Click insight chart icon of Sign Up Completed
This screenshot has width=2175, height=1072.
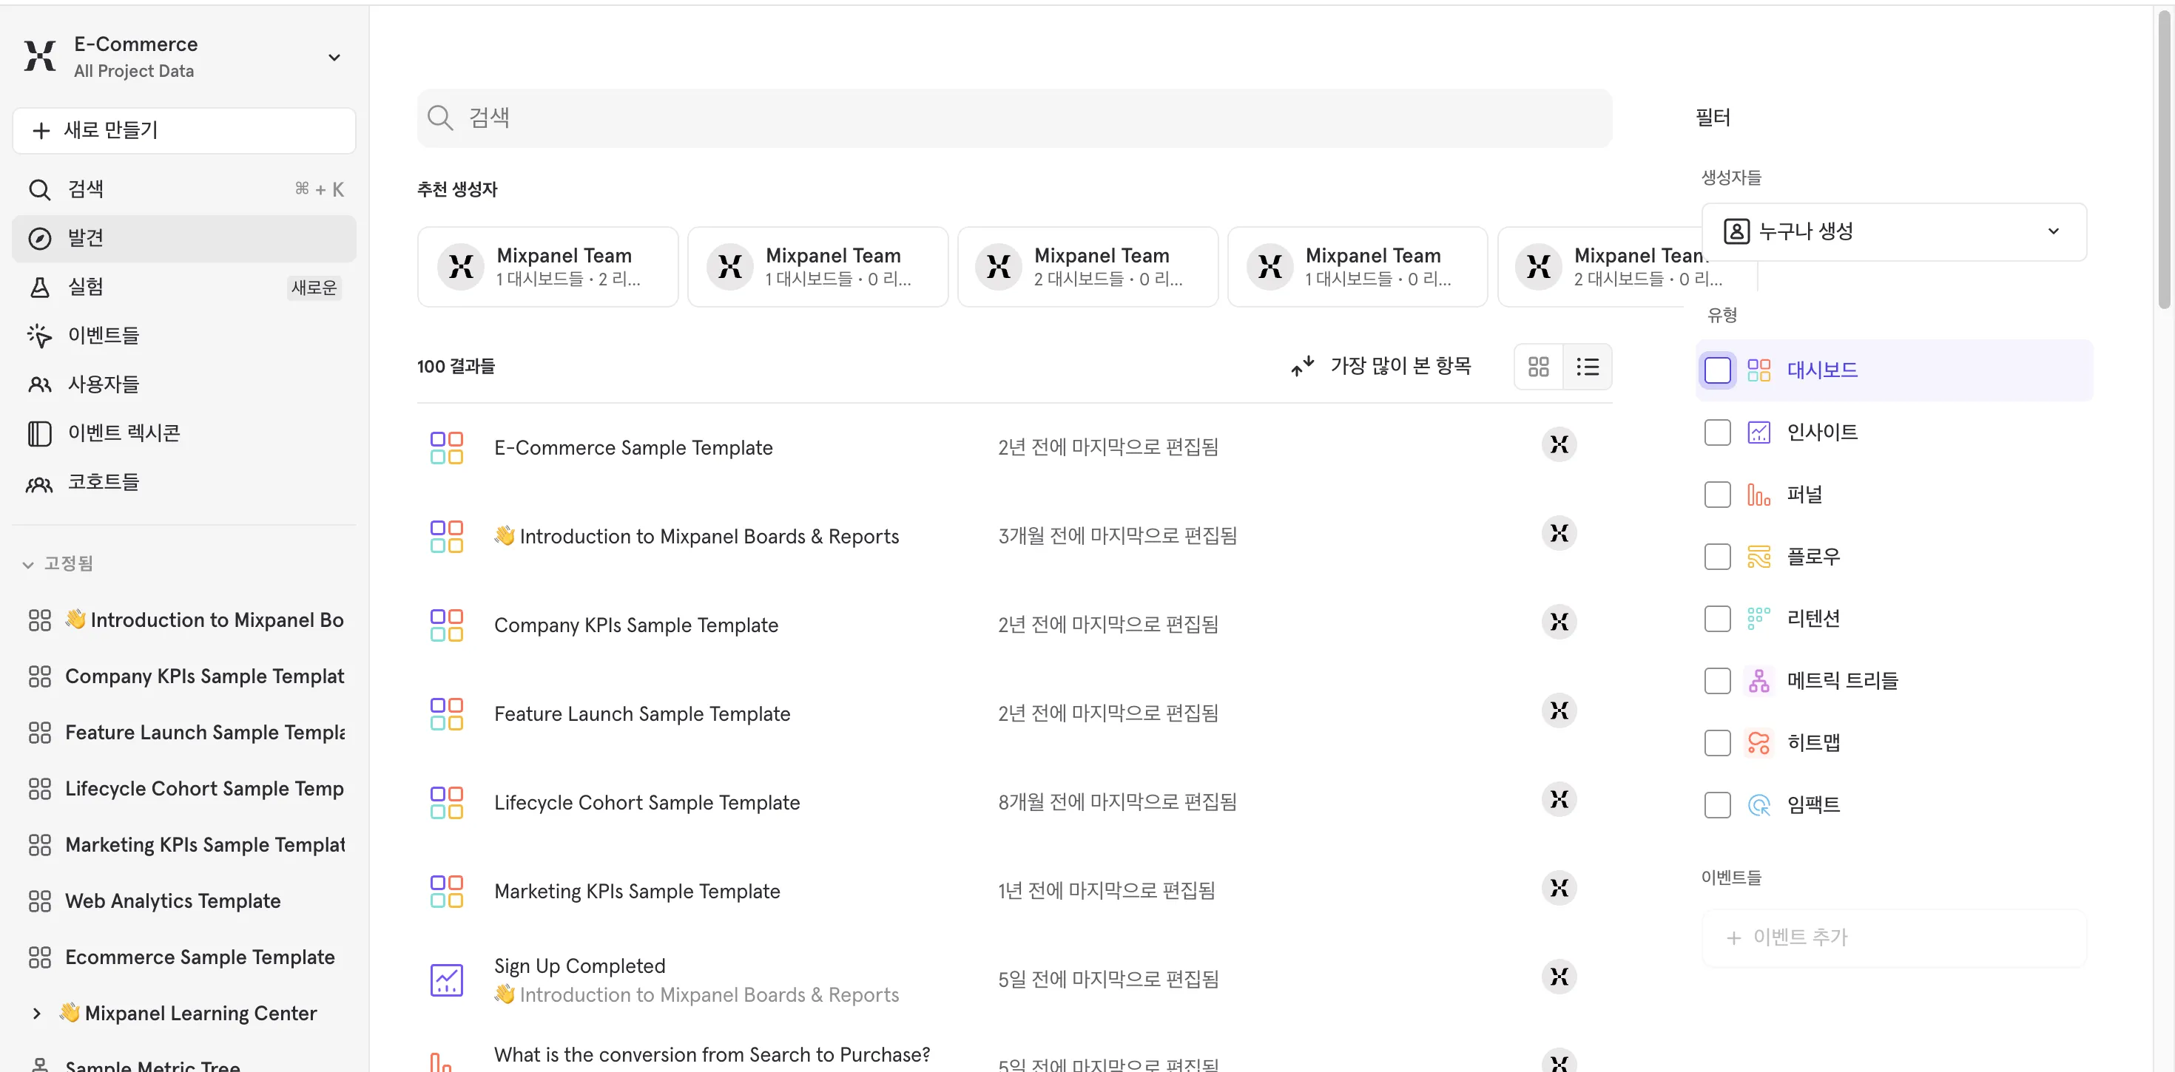click(447, 980)
